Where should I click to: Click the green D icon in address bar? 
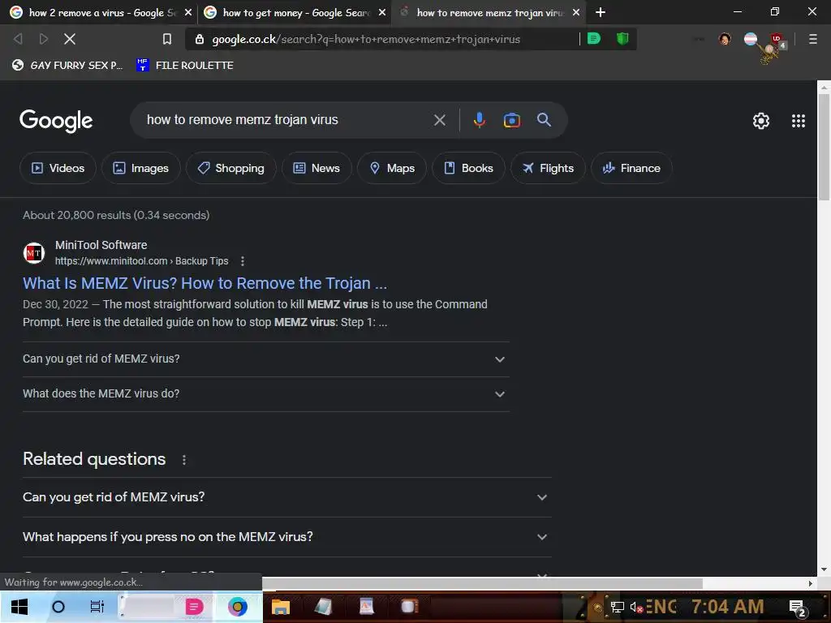pos(594,38)
